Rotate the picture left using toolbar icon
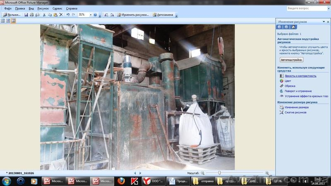This screenshot has height=186, width=331. pos(106,15)
